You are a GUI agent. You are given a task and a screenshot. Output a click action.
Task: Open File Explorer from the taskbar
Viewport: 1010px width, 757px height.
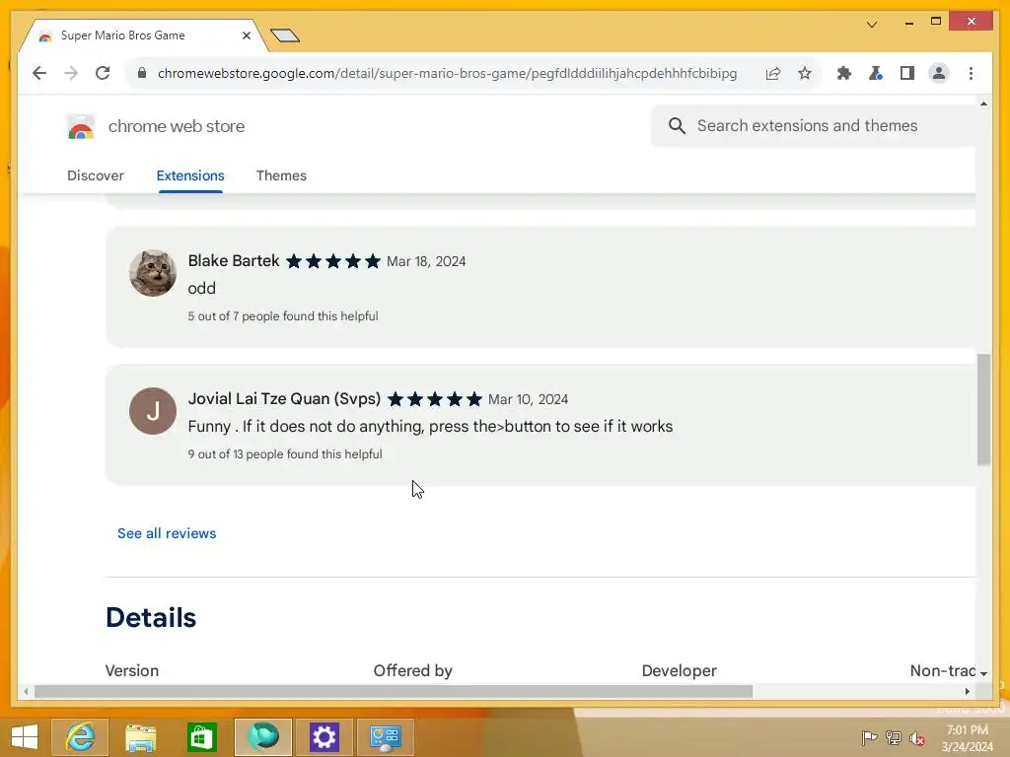(x=140, y=737)
